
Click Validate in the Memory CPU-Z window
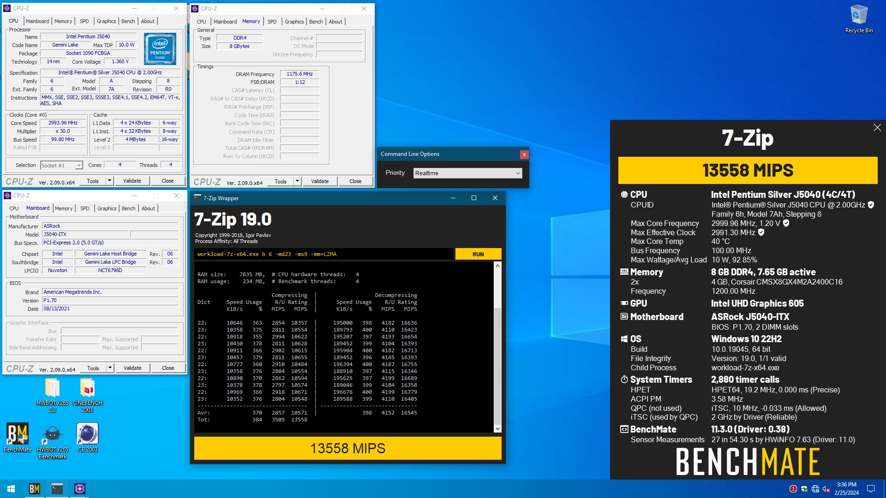coord(320,181)
